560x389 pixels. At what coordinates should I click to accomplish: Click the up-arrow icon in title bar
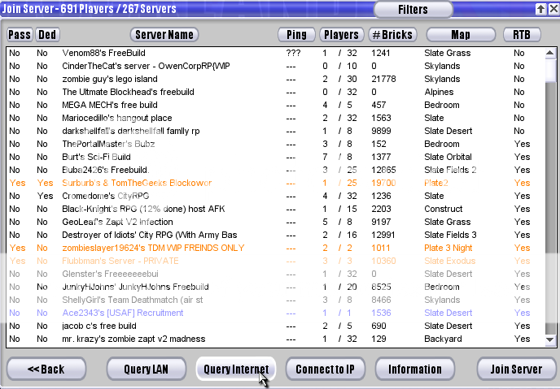pyautogui.click(x=540, y=9)
